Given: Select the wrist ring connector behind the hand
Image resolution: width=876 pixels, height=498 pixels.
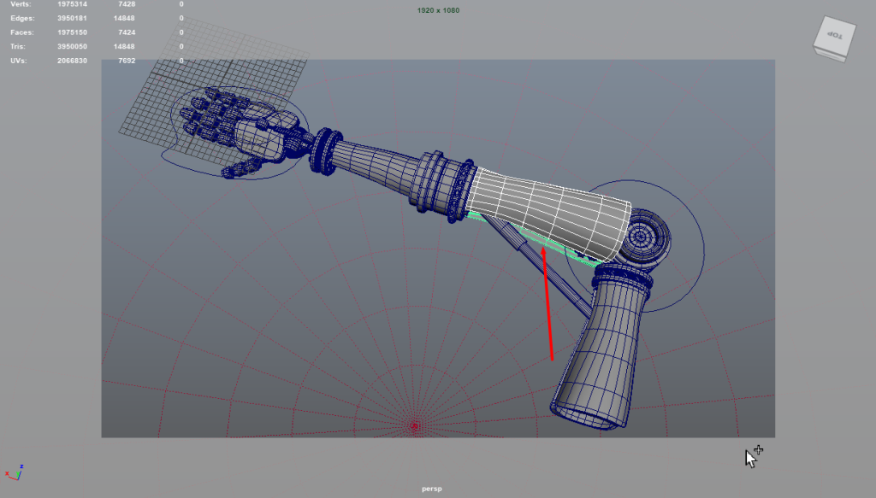Looking at the screenshot, I should pos(326,150).
